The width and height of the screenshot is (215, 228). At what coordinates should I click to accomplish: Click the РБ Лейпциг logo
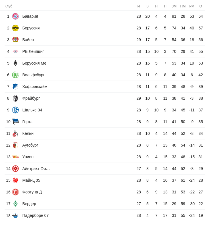click(x=15, y=51)
